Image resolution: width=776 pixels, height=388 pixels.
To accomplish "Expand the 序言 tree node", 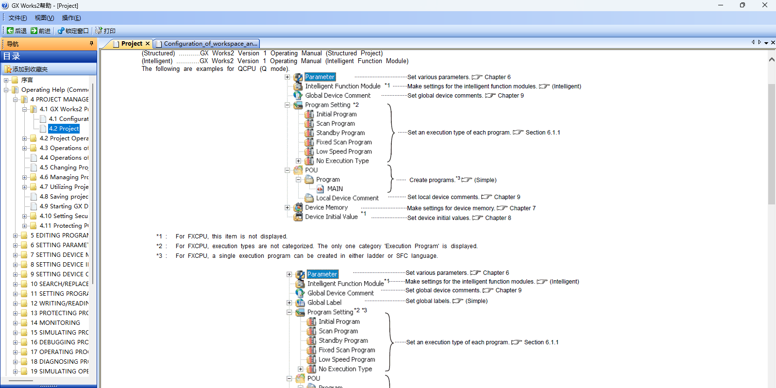I will [x=6, y=80].
